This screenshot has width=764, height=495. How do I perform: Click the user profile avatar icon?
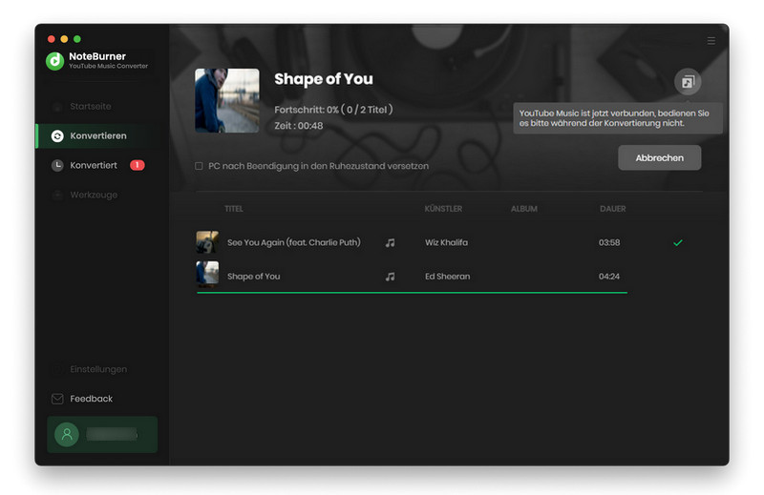point(67,434)
